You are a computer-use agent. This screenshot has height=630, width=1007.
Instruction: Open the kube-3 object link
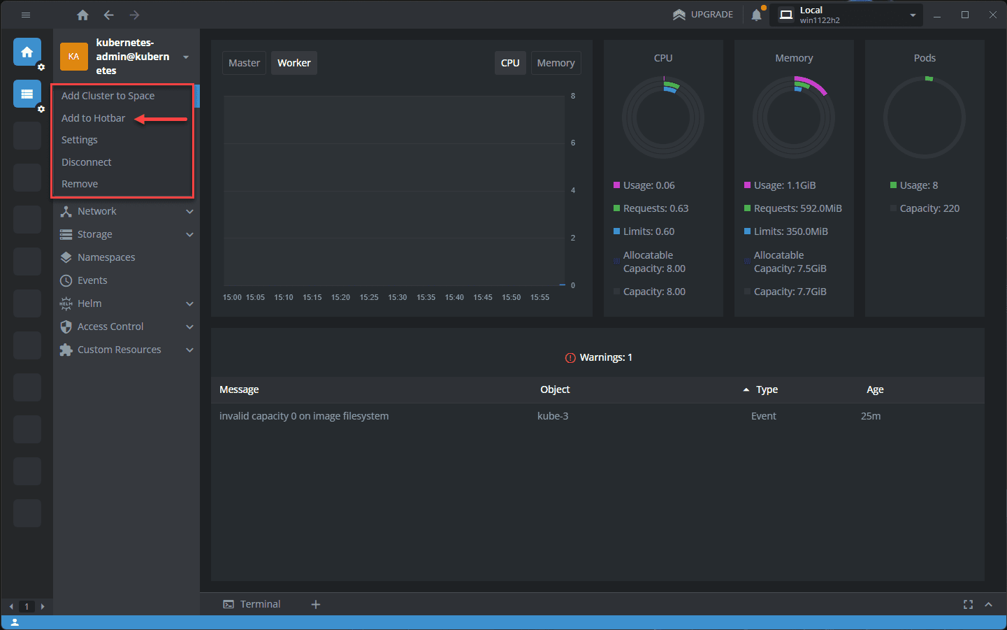(x=553, y=416)
